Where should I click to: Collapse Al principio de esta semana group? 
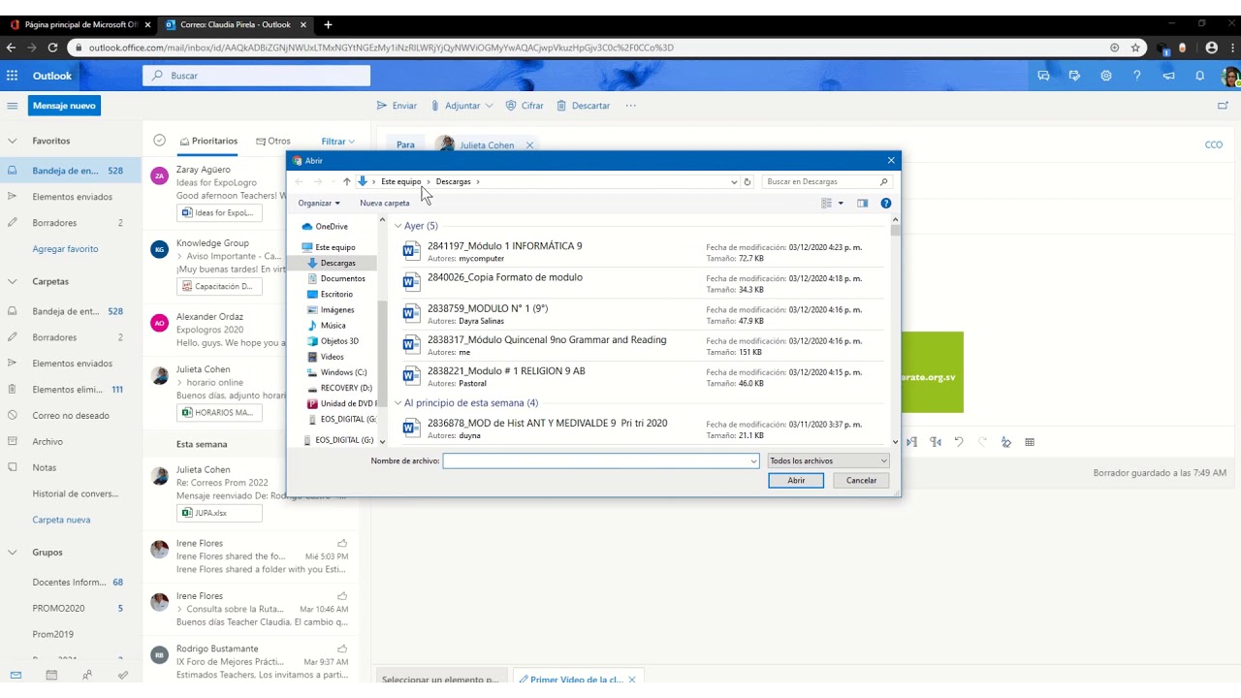pyautogui.click(x=398, y=402)
